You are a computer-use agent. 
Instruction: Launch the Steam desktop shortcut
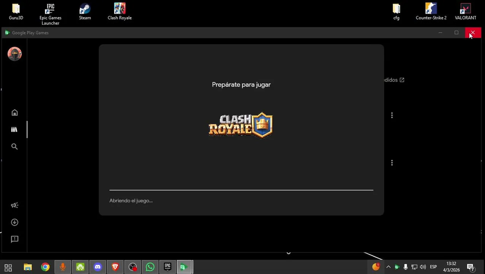(85, 11)
